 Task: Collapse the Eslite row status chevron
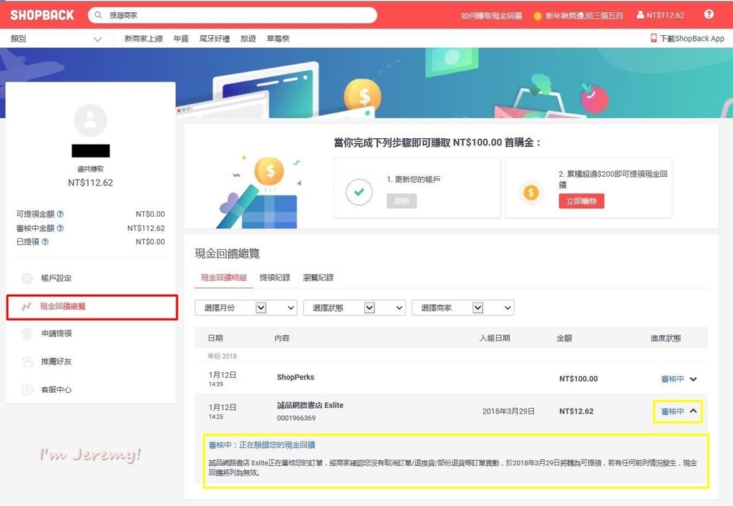coord(693,411)
